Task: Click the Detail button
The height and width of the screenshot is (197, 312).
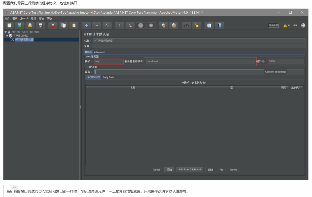Action: click(157, 170)
